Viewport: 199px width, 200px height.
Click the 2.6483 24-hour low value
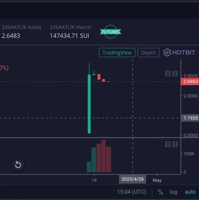pyautogui.click(x=11, y=36)
